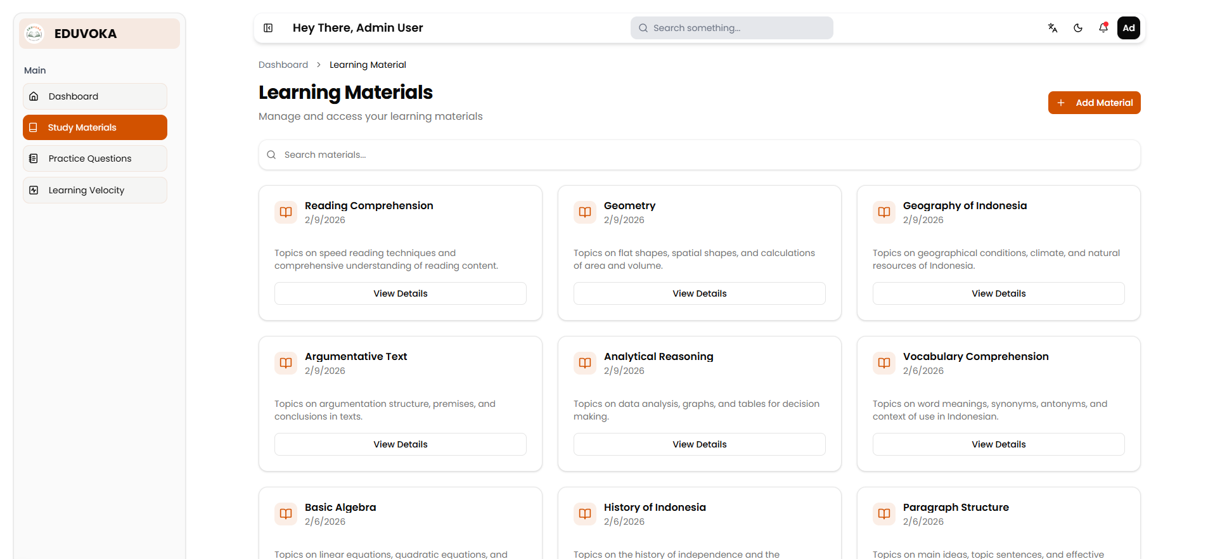The height and width of the screenshot is (559, 1208).
Task: Click the Paragraph Structure book icon
Action: point(884,514)
